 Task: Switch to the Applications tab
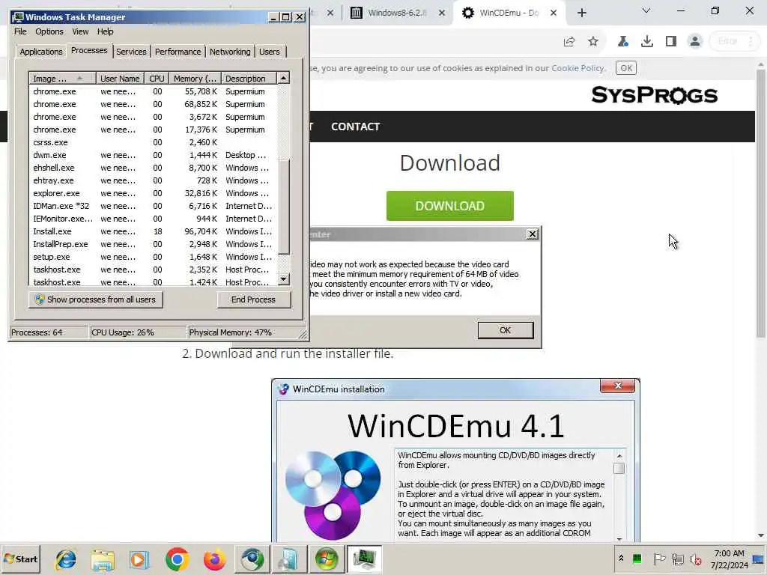coord(41,52)
